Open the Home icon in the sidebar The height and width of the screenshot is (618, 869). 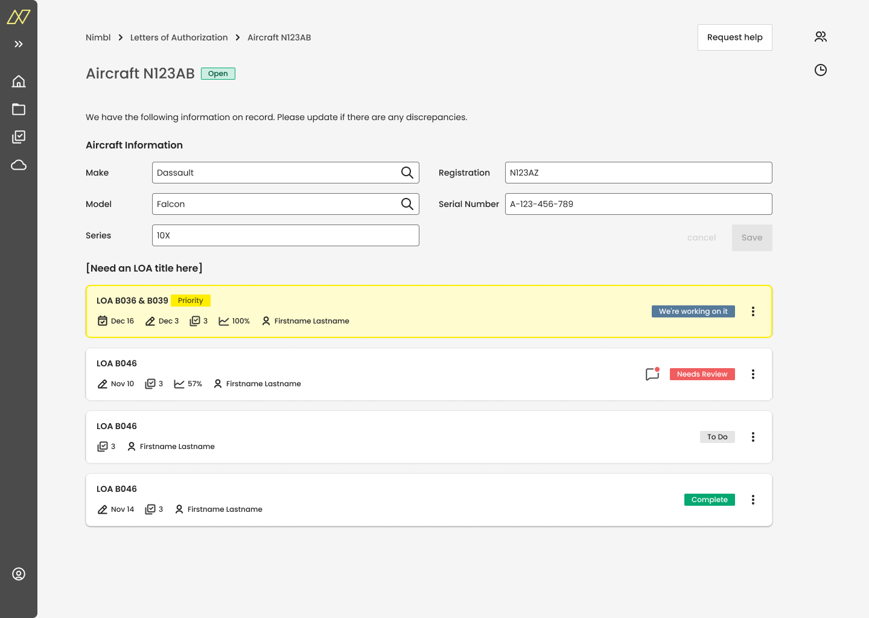point(19,81)
